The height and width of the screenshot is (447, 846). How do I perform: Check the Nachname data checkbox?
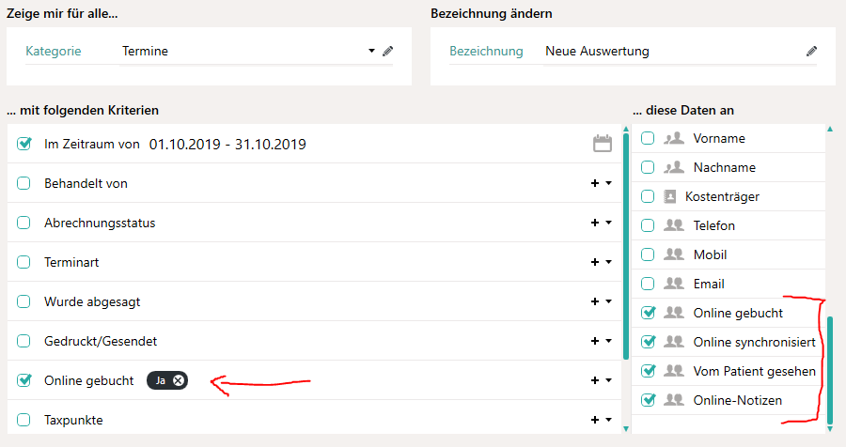point(648,167)
